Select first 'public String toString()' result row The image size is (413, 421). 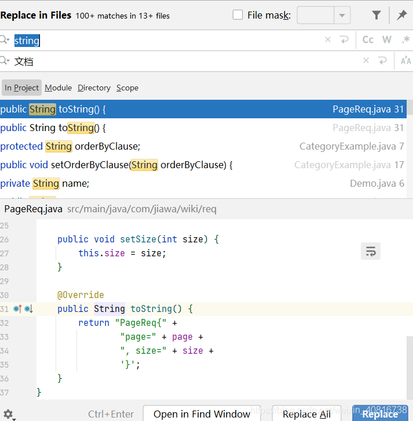(203, 109)
